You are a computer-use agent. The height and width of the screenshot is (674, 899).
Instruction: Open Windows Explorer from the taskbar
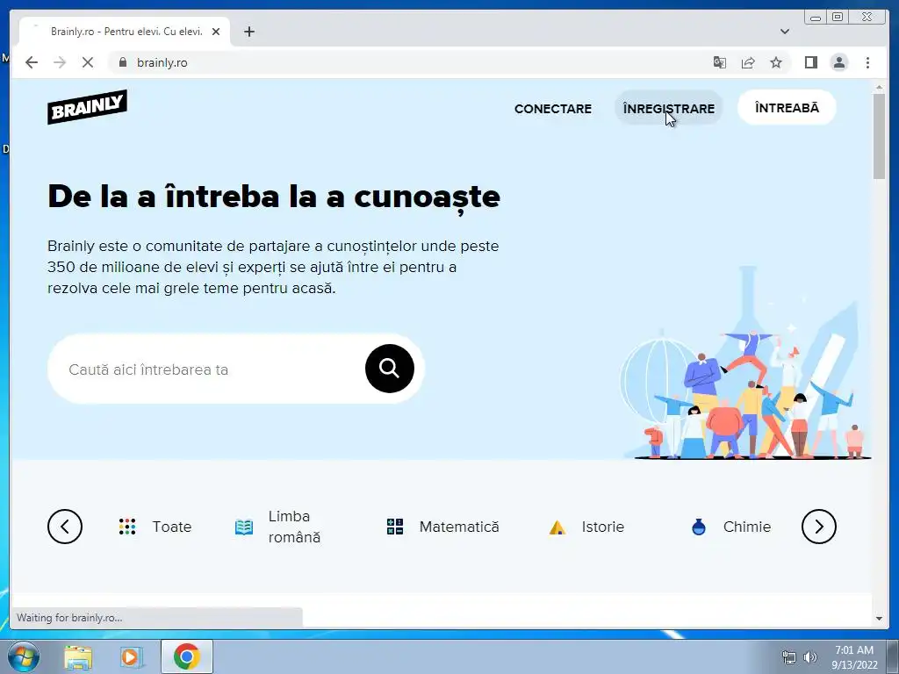click(78, 657)
